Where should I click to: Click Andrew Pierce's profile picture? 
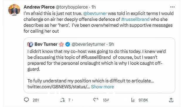(x=14, y=10)
